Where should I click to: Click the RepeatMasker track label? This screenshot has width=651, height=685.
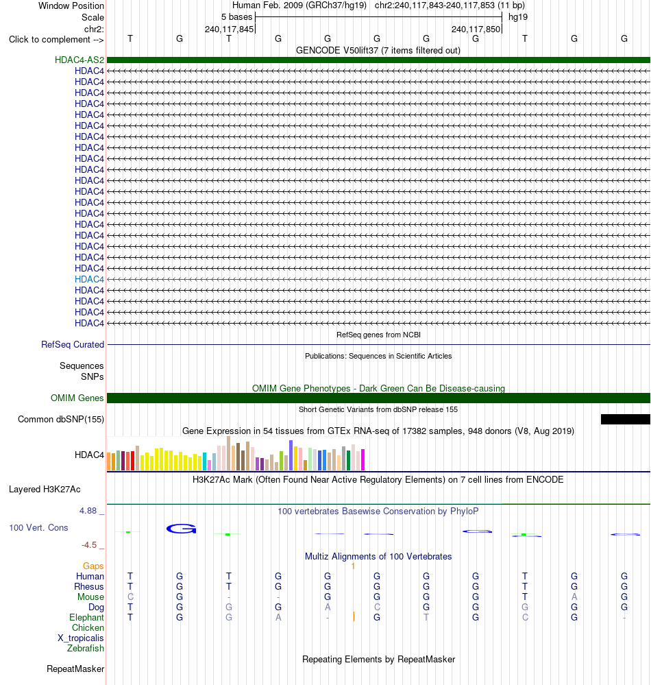(75, 669)
